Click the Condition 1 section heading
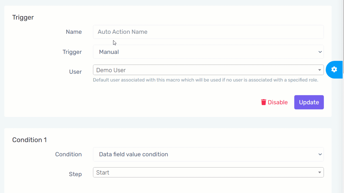This screenshot has width=344, height=193. pyautogui.click(x=29, y=140)
